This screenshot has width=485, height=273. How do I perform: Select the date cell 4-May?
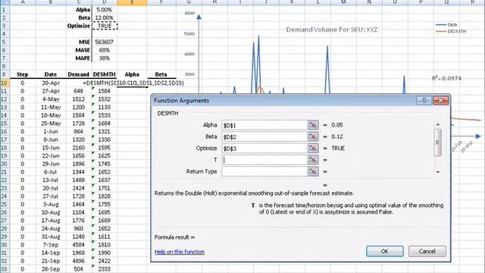(51, 99)
